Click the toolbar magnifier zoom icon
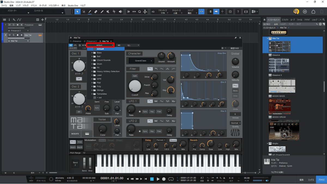327x184 pixels. 139,12
